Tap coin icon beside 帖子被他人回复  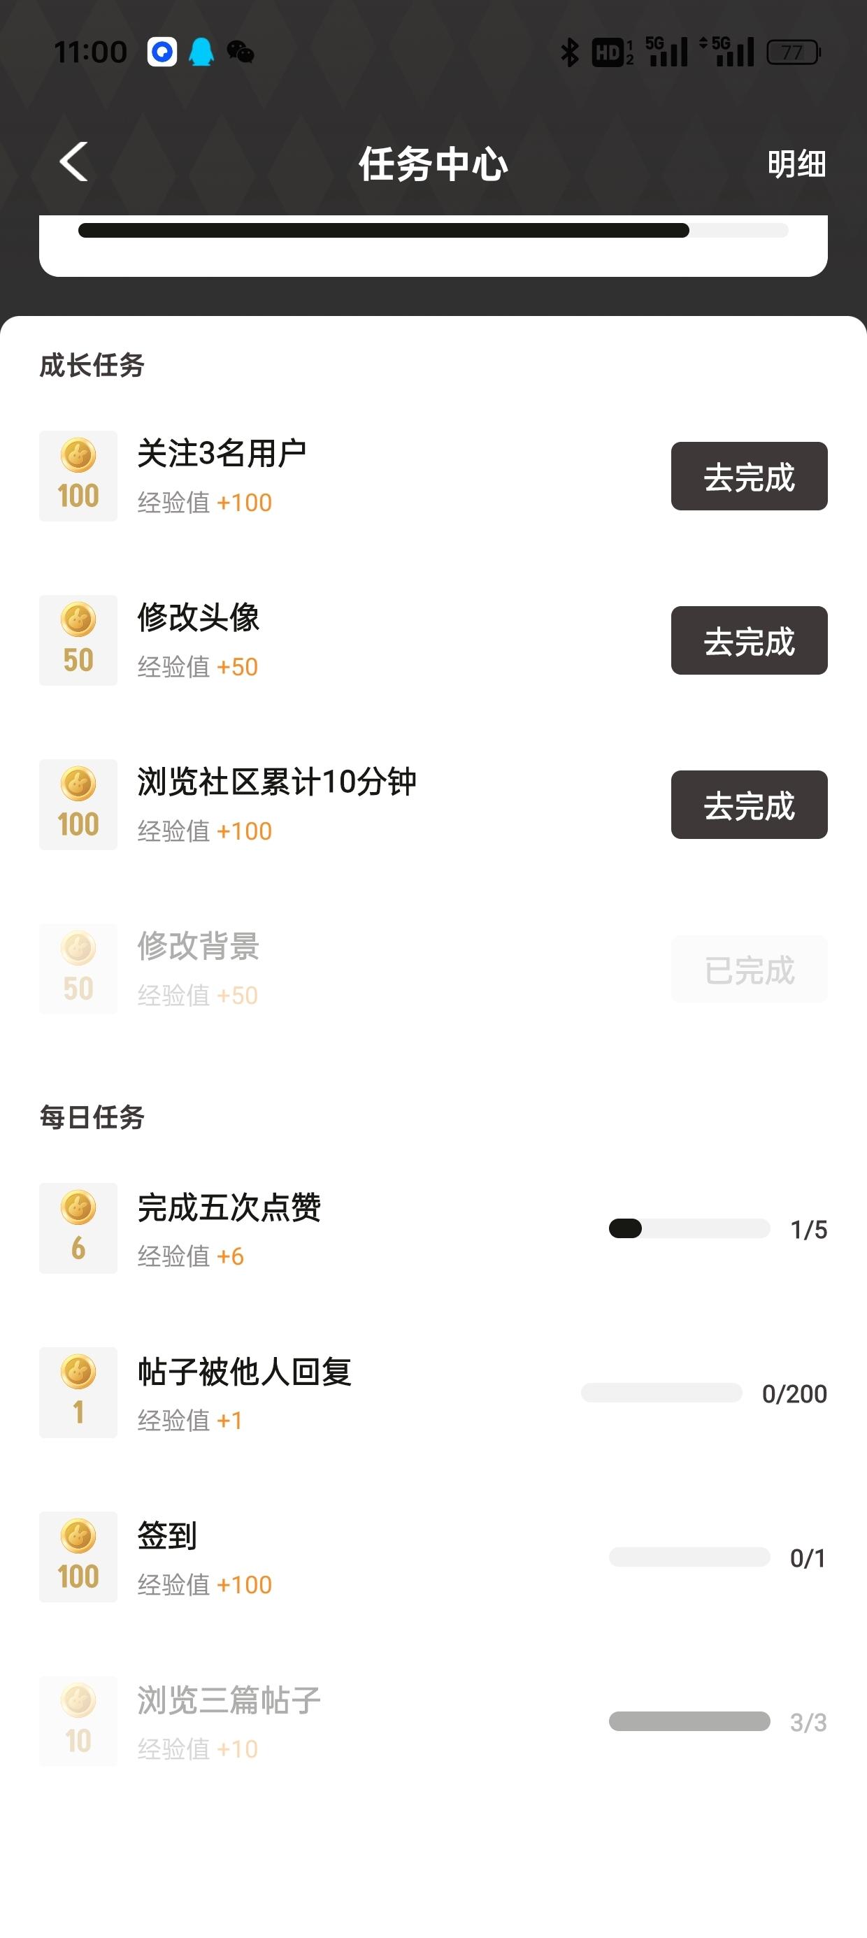[78, 1392]
